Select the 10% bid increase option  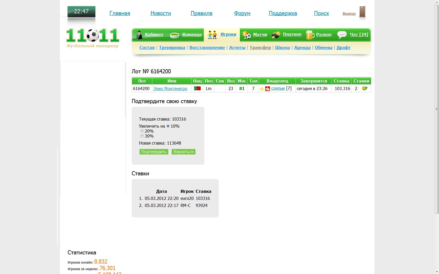pos(168,126)
